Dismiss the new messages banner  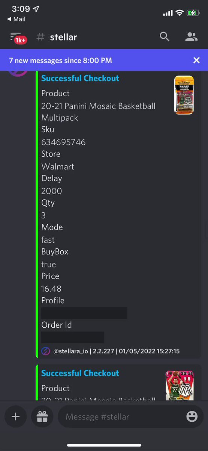click(x=196, y=60)
